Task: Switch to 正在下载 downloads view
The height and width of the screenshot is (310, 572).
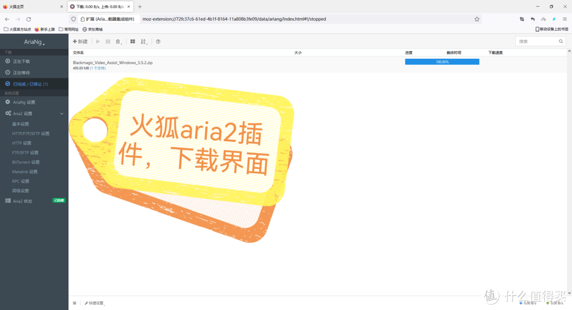Action: pyautogui.click(x=25, y=62)
